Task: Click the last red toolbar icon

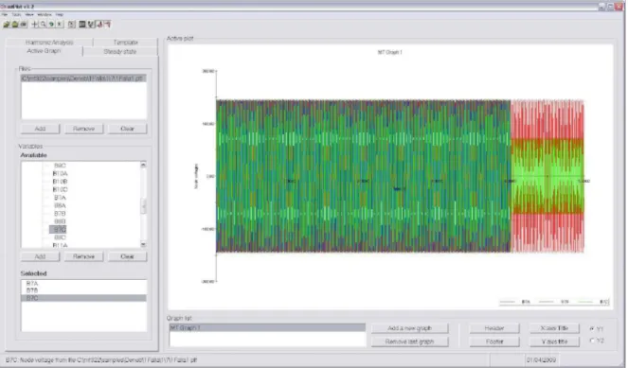Action: pos(107,25)
